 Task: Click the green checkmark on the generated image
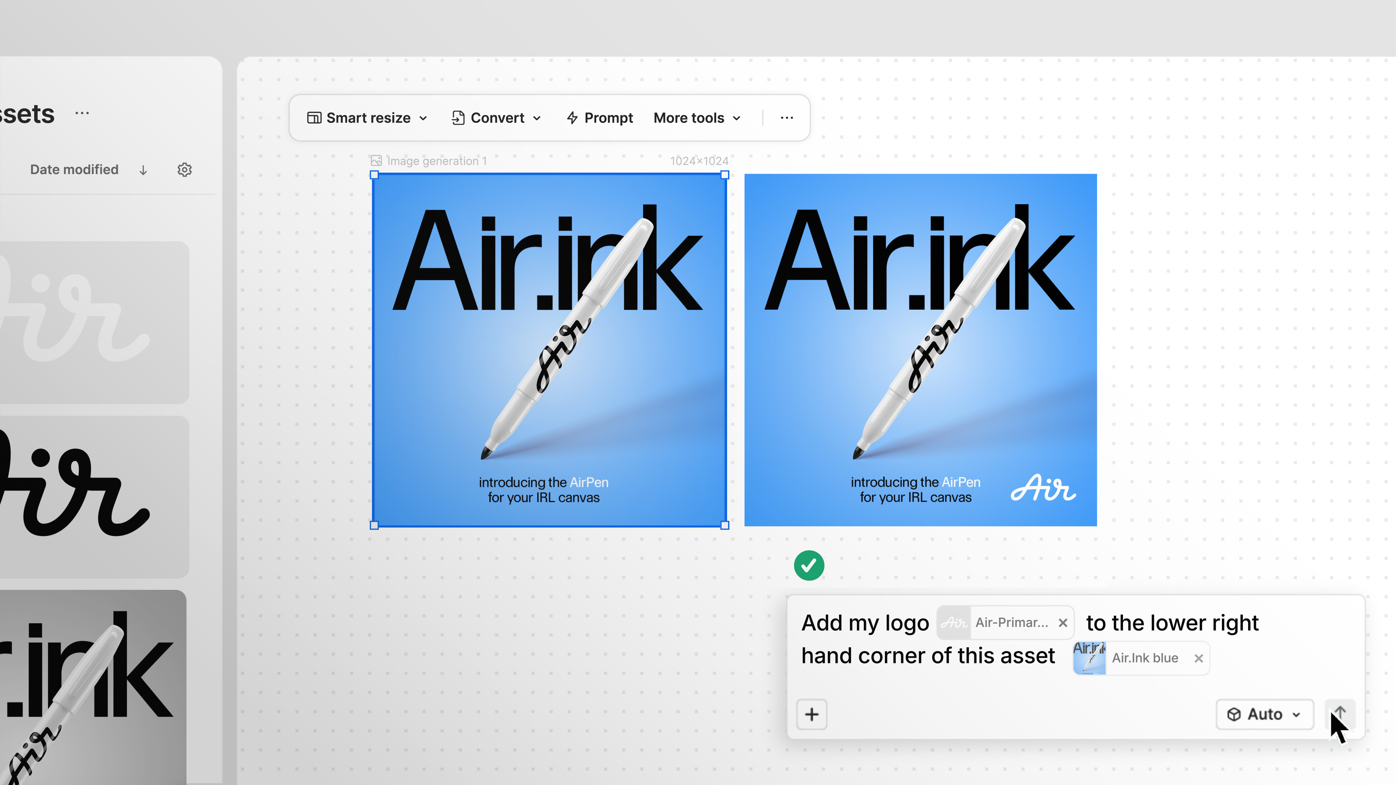click(x=809, y=565)
